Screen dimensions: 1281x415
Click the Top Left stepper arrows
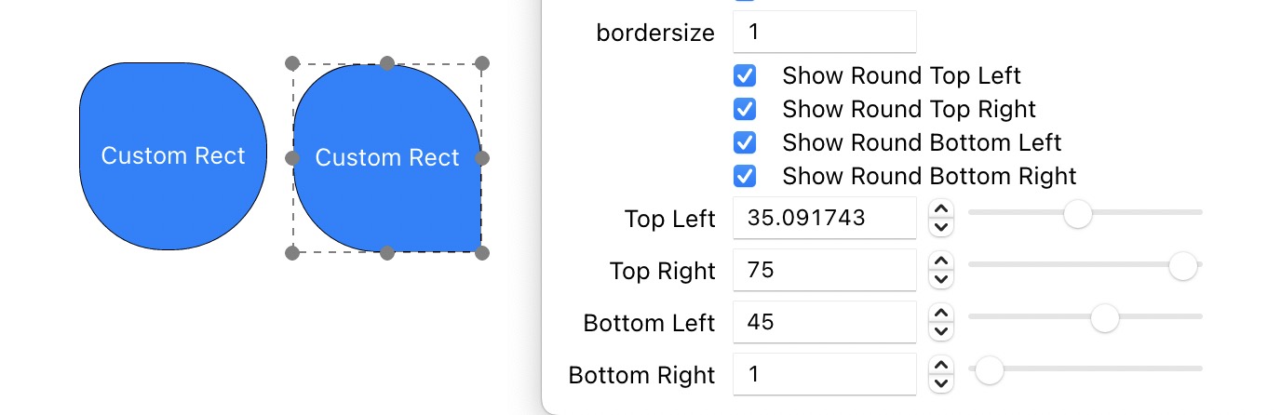pyautogui.click(x=941, y=219)
